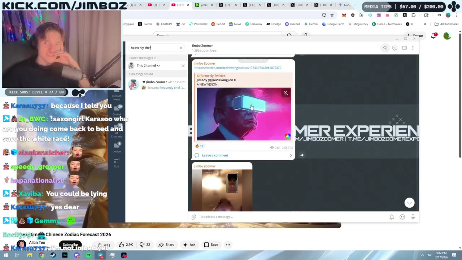Open the 'design' chat folder
Screen dimensions: 462x260
point(117,147)
